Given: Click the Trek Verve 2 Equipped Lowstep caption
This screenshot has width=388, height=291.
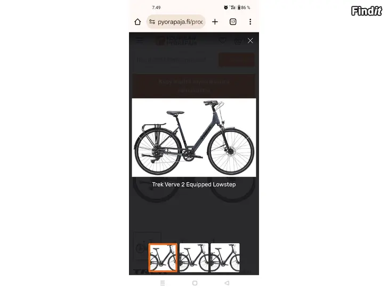Looking at the screenshot, I should tap(194, 184).
